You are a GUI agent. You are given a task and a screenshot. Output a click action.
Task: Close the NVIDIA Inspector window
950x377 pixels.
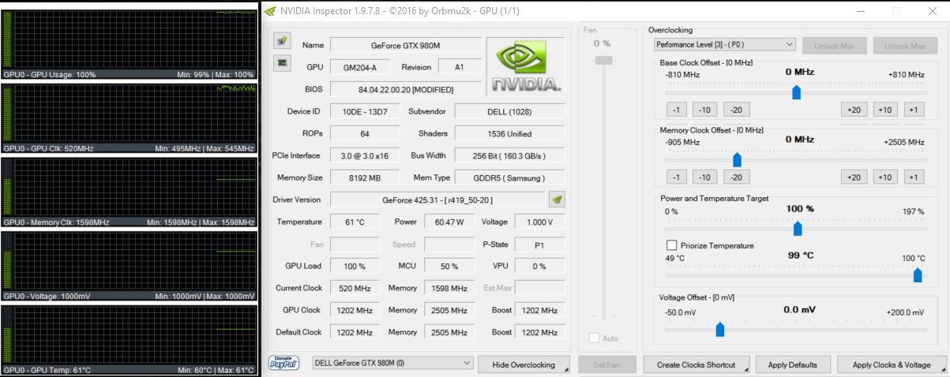tap(932, 11)
